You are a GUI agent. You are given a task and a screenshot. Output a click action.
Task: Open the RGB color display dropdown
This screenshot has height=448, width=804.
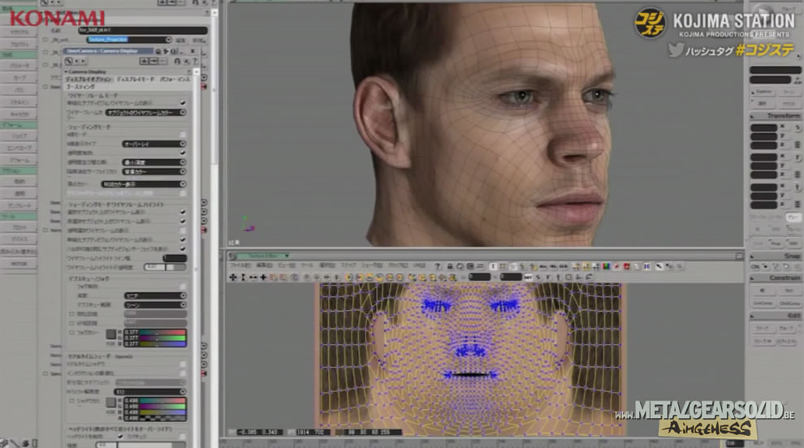pyautogui.click(x=144, y=184)
